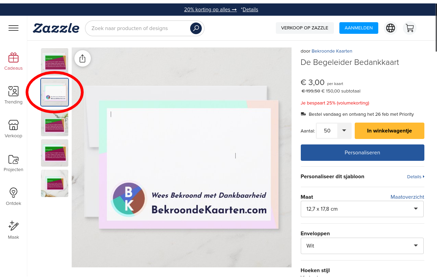Screen dimensions: 437x280
Task: Select the first product thumbnail
Action: [x=55, y=61]
